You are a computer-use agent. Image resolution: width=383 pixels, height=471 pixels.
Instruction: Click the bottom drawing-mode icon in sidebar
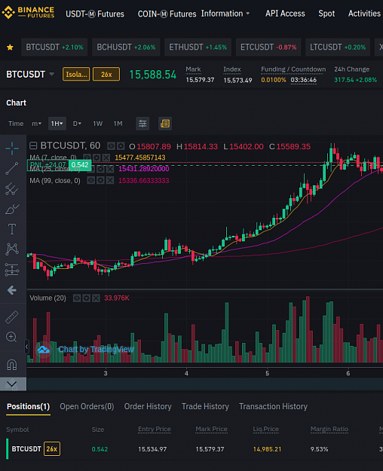click(x=12, y=384)
